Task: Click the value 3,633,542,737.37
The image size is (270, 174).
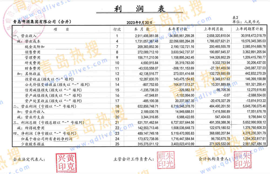Action: tap(183, 52)
